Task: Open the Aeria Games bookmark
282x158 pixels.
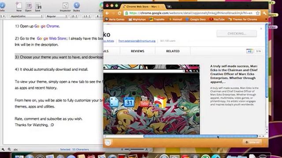Action: coord(115,19)
